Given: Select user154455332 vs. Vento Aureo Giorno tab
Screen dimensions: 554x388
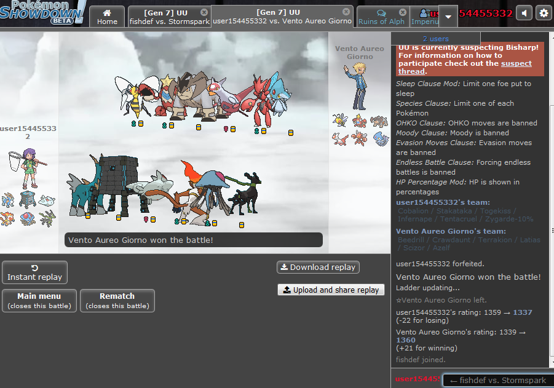Looking at the screenshot, I should click(x=282, y=16).
